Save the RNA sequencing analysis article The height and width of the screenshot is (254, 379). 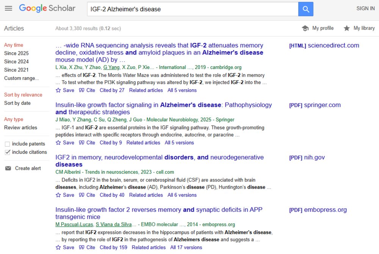click(65, 90)
